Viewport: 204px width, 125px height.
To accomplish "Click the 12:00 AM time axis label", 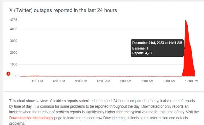I will [103, 81].
